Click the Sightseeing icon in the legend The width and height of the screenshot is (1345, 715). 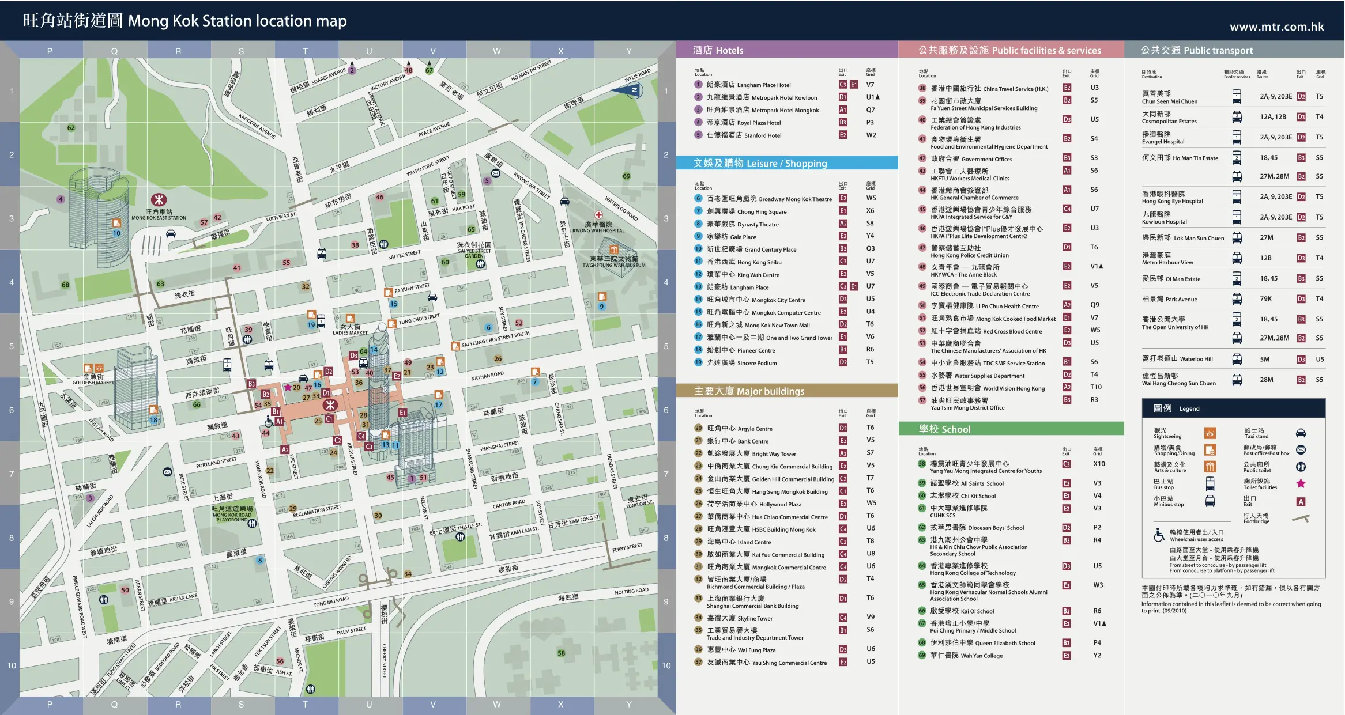tap(1210, 433)
